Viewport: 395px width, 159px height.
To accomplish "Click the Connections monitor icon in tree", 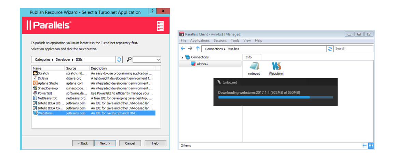I will (x=188, y=57).
